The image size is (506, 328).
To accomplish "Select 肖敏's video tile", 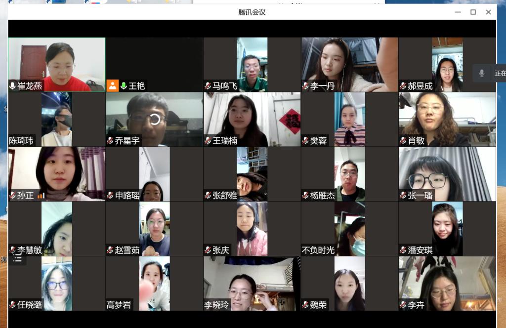I will point(447,119).
